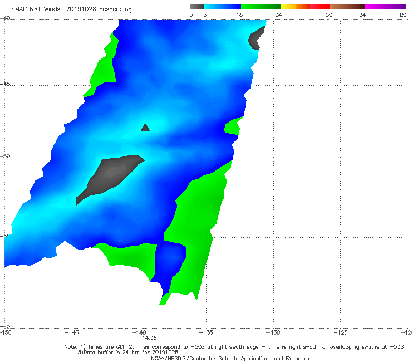Click the brown 50-64 colorbar segment
Image resolution: width=412 pixels, height=362 pixels.
coord(347,7)
